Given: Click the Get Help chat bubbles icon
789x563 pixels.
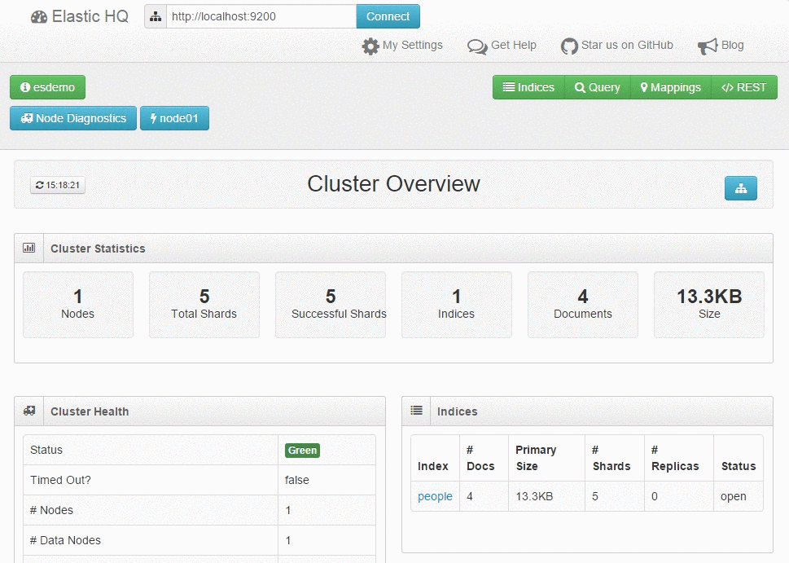Looking at the screenshot, I should click(477, 46).
